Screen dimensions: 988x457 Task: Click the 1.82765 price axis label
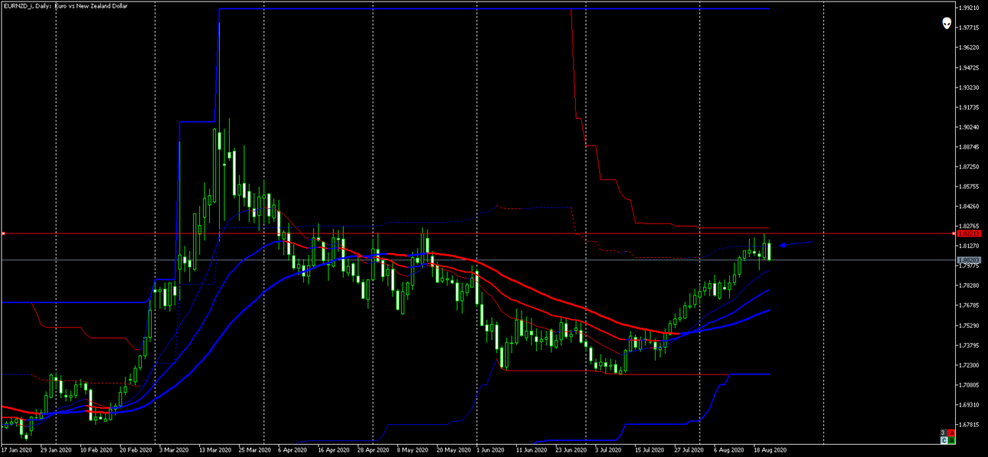970,227
